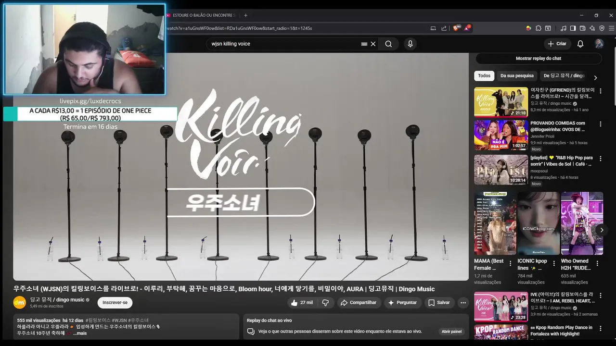Open options menu for Who Owned H2H short
Viewport: 616px width, 346px height.
click(597, 263)
